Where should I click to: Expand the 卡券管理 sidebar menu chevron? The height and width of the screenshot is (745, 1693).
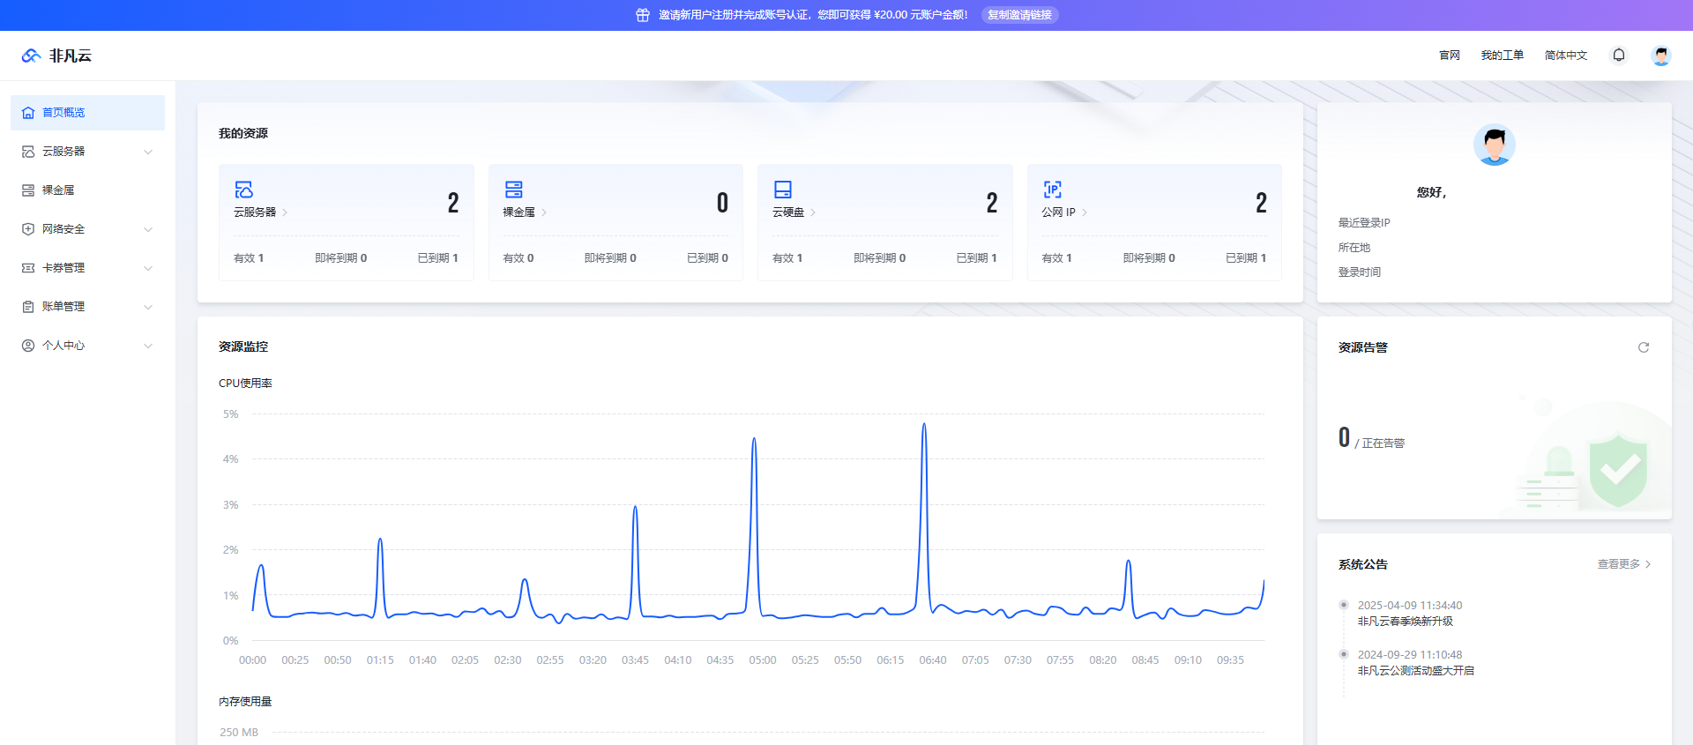[148, 268]
